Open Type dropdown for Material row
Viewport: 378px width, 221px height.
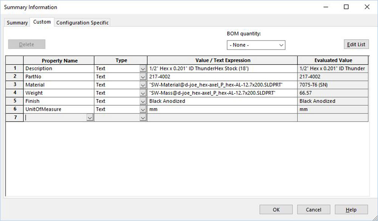tap(143, 85)
